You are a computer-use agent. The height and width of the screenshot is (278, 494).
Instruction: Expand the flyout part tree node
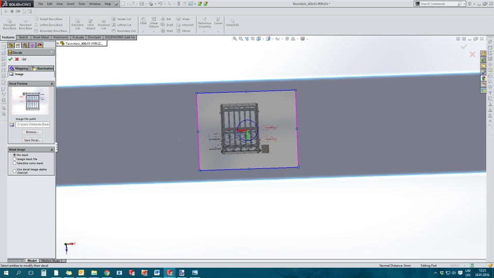click(58, 43)
